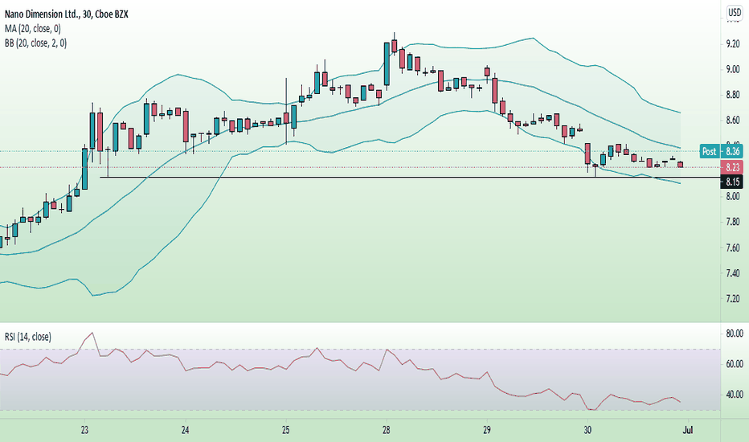Image resolution: width=749 pixels, height=442 pixels.
Task: Click the Jul label on the time axis
Action: [688, 430]
